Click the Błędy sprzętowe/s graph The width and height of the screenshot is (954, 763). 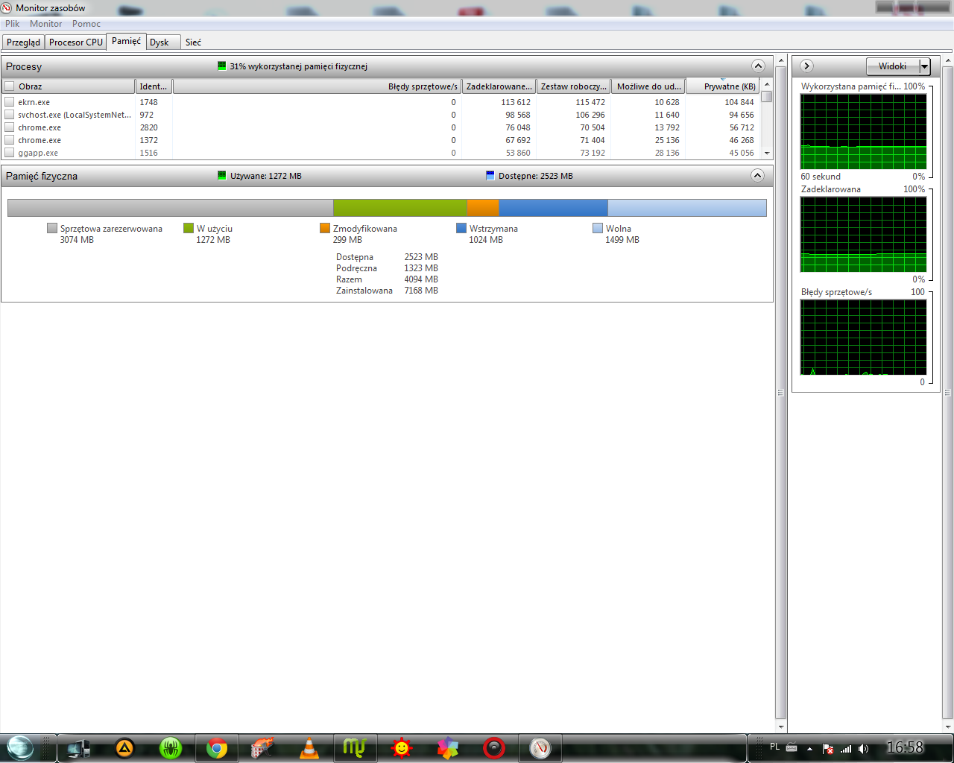click(863, 338)
